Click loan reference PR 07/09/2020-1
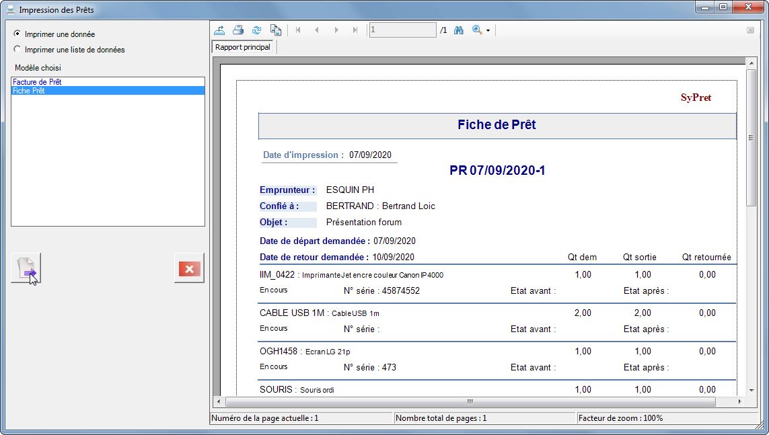 click(497, 171)
